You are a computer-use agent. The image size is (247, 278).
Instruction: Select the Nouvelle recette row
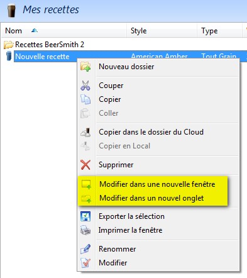point(130,56)
